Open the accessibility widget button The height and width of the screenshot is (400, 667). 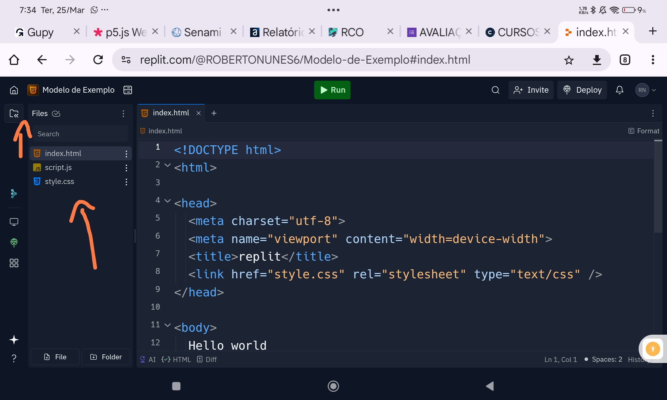click(x=653, y=349)
